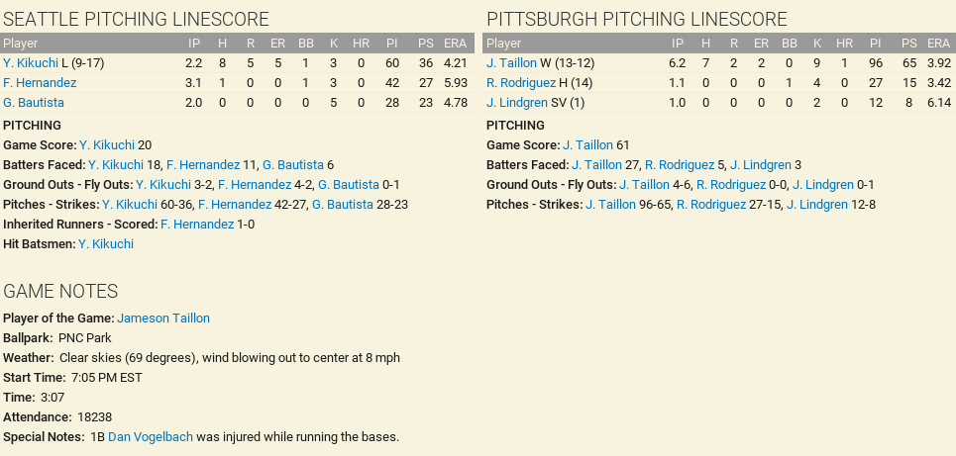
Task: Open G. Bautista in Seattle Pitches - Strikes line
Action: [343, 205]
